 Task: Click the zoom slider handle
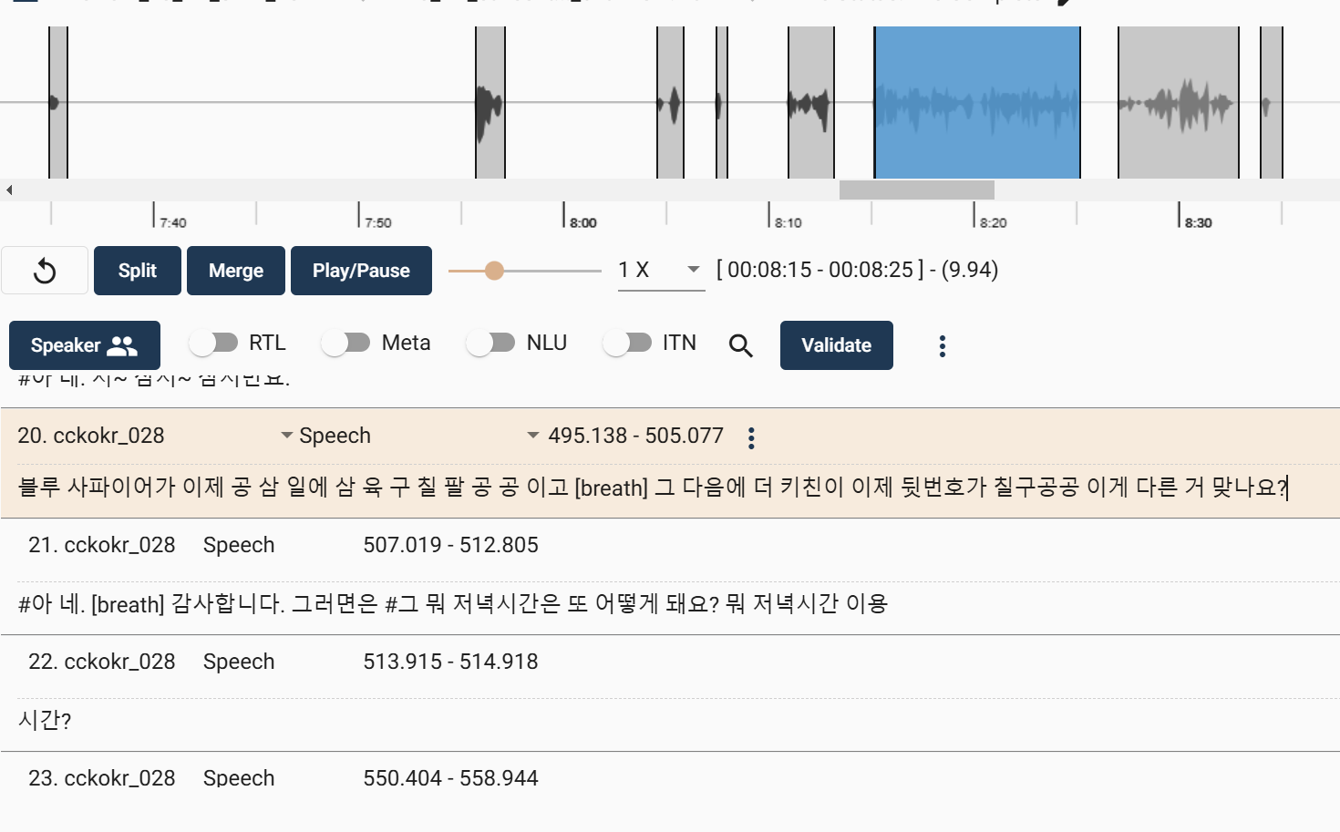point(494,271)
